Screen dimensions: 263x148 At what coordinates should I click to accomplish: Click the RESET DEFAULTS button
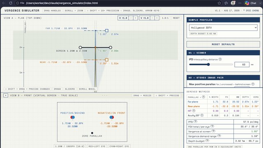223,44
